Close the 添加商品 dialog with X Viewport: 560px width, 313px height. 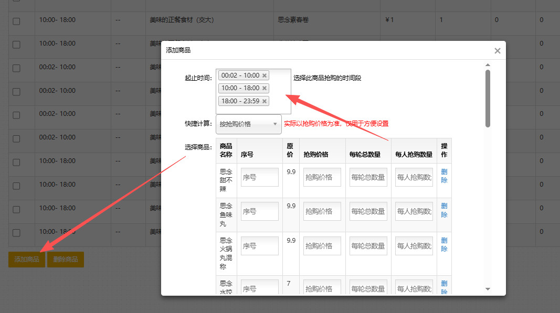coord(497,51)
